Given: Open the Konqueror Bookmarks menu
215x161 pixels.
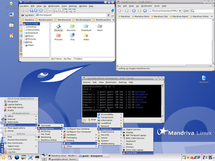Looking at the screenshot, I should click(x=54, y=6).
